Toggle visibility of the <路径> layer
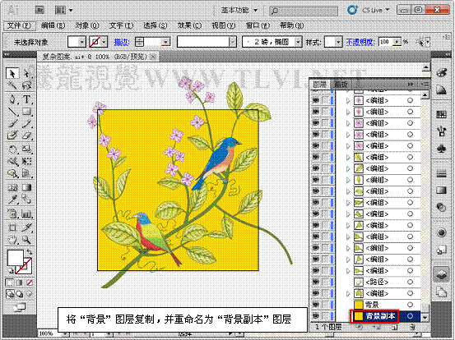 (x=316, y=282)
